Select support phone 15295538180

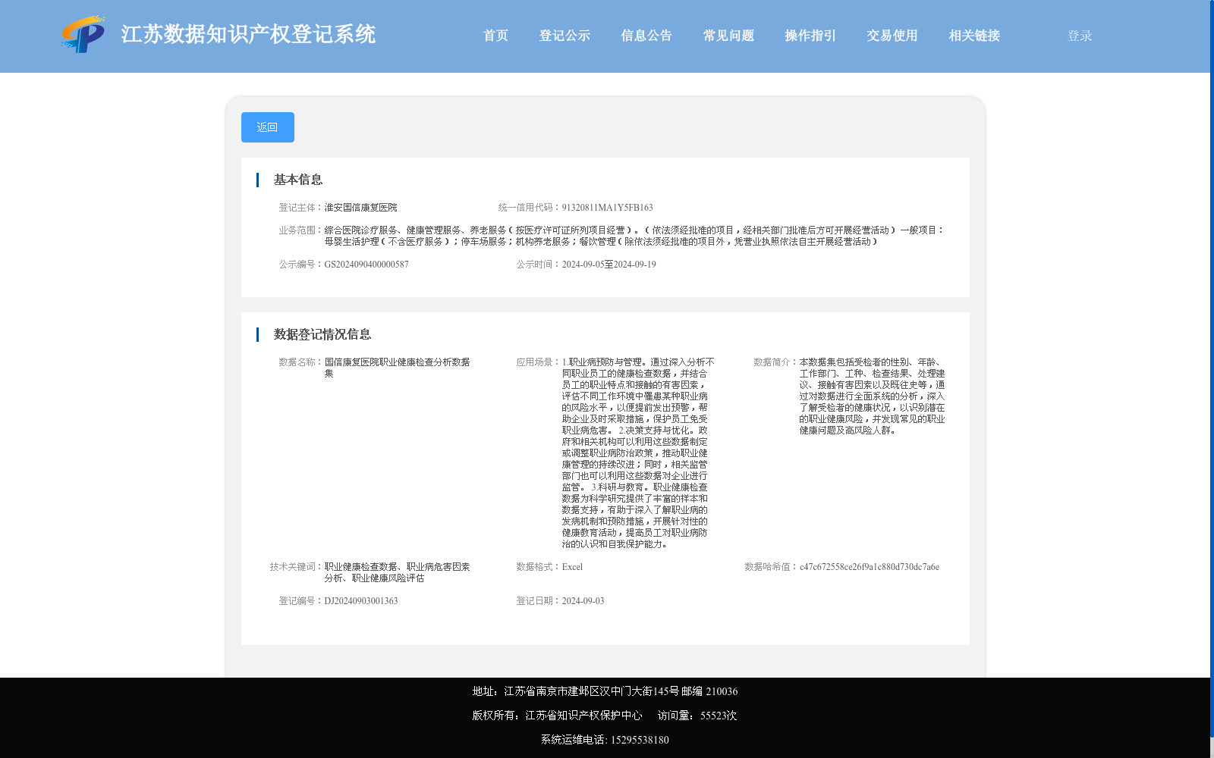coord(640,740)
